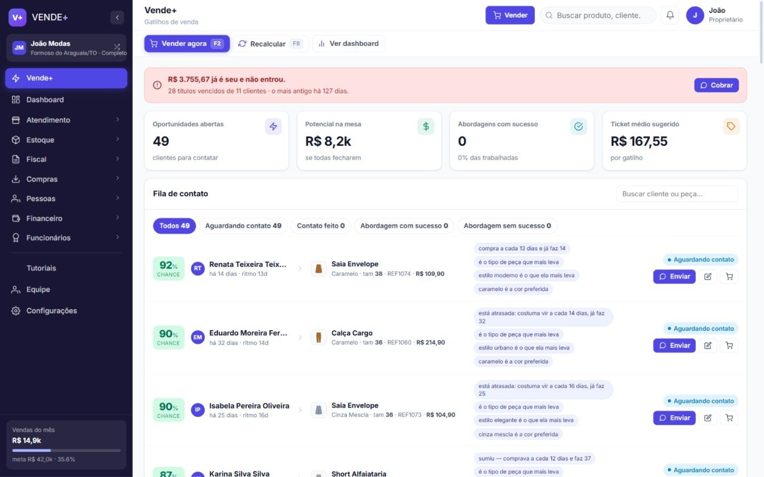This screenshot has width=764, height=477.
Task: Expand the Funcionários sidebar section
Action: (66, 238)
